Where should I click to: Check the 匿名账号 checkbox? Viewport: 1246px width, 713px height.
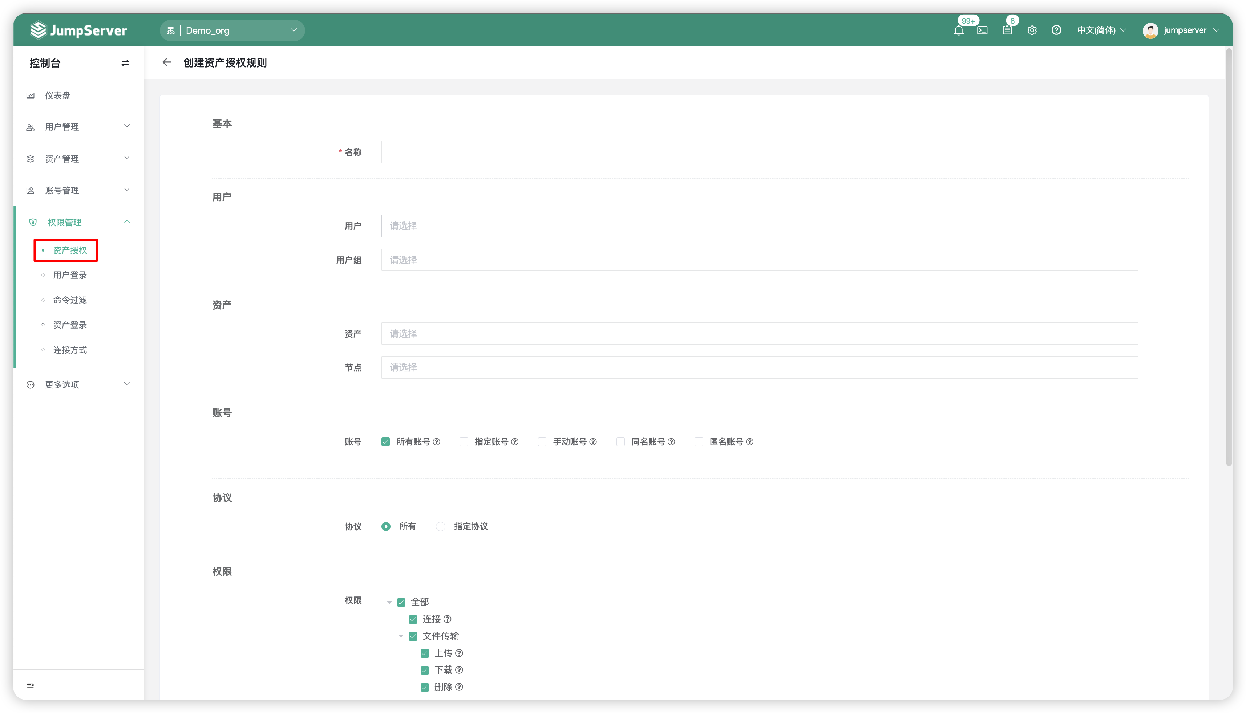(699, 442)
